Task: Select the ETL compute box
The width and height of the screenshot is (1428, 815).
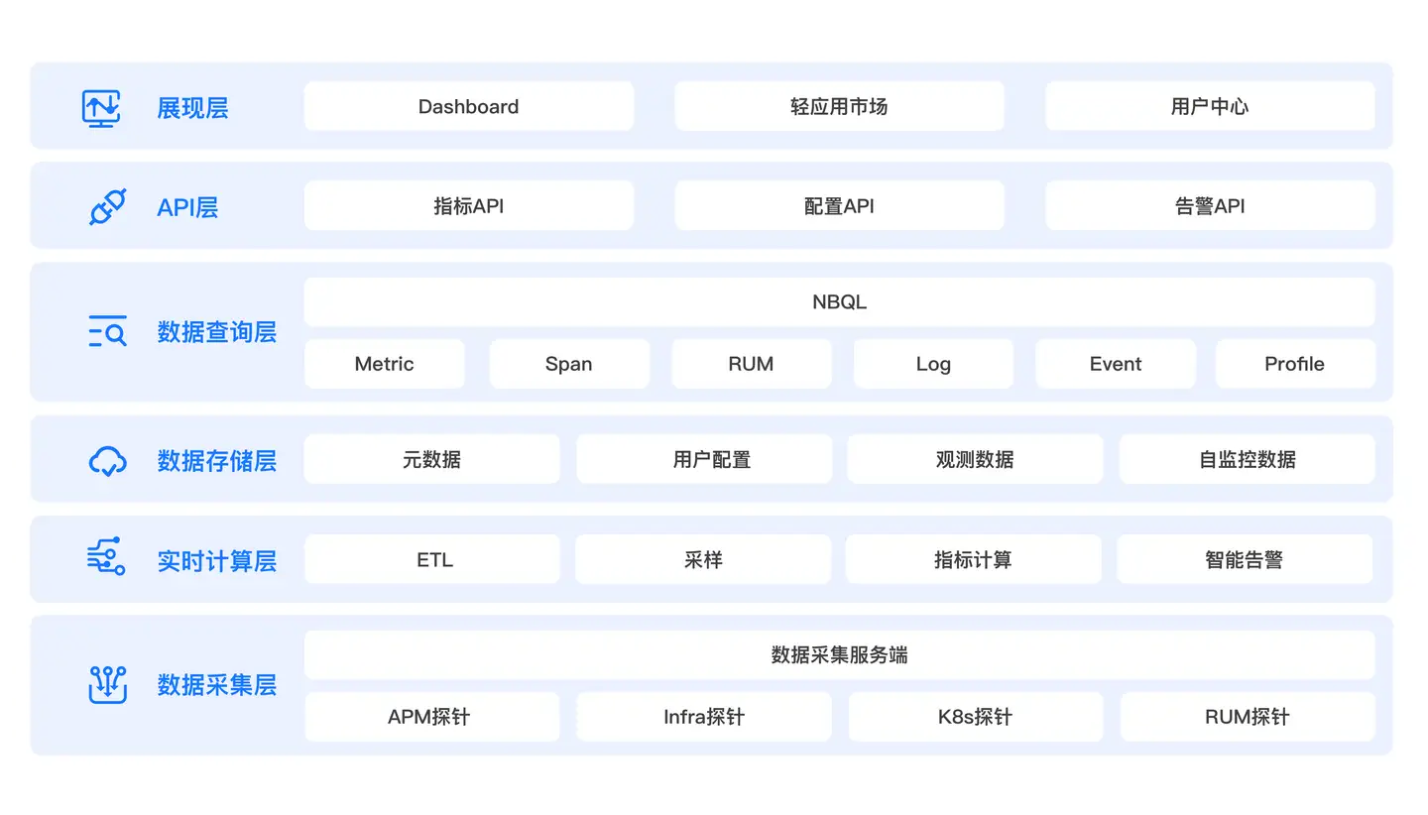Action: [x=432, y=560]
